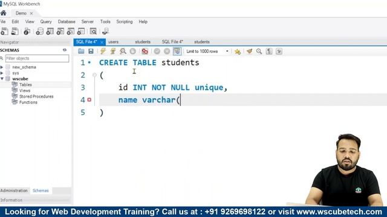Screen dimensions: 387x217
Task: Click the word 'students' on line 1
Action: click(x=180, y=63)
